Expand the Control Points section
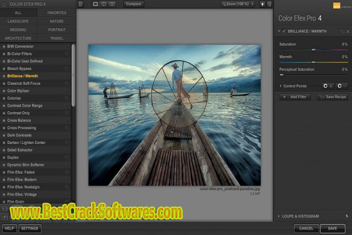 pyautogui.click(x=281, y=86)
